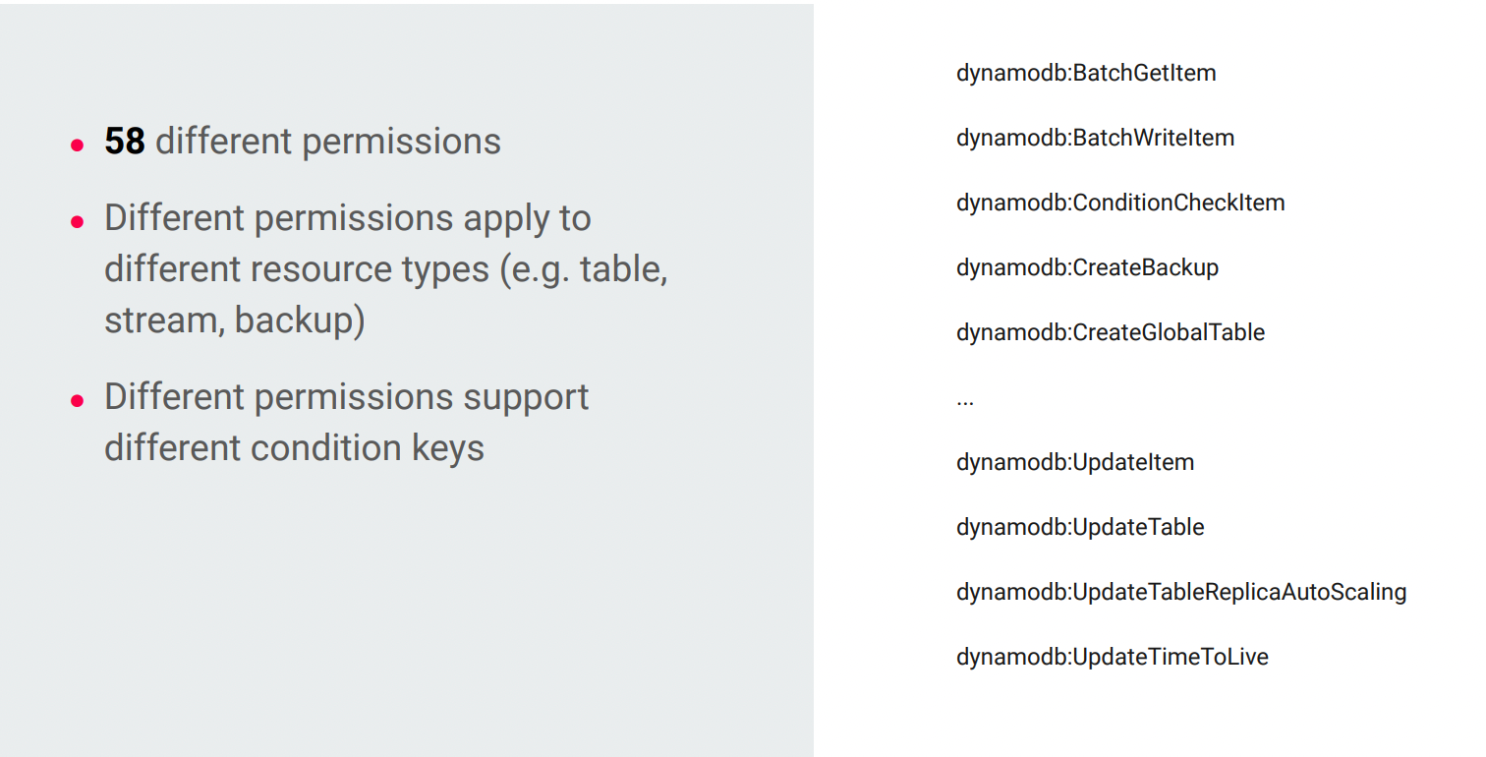The image size is (1486, 757).
Task: Click the bold number 58
Action: [x=125, y=142]
